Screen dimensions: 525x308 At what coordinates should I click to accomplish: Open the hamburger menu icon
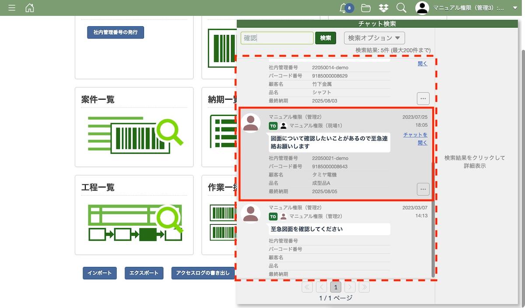[x=12, y=8]
